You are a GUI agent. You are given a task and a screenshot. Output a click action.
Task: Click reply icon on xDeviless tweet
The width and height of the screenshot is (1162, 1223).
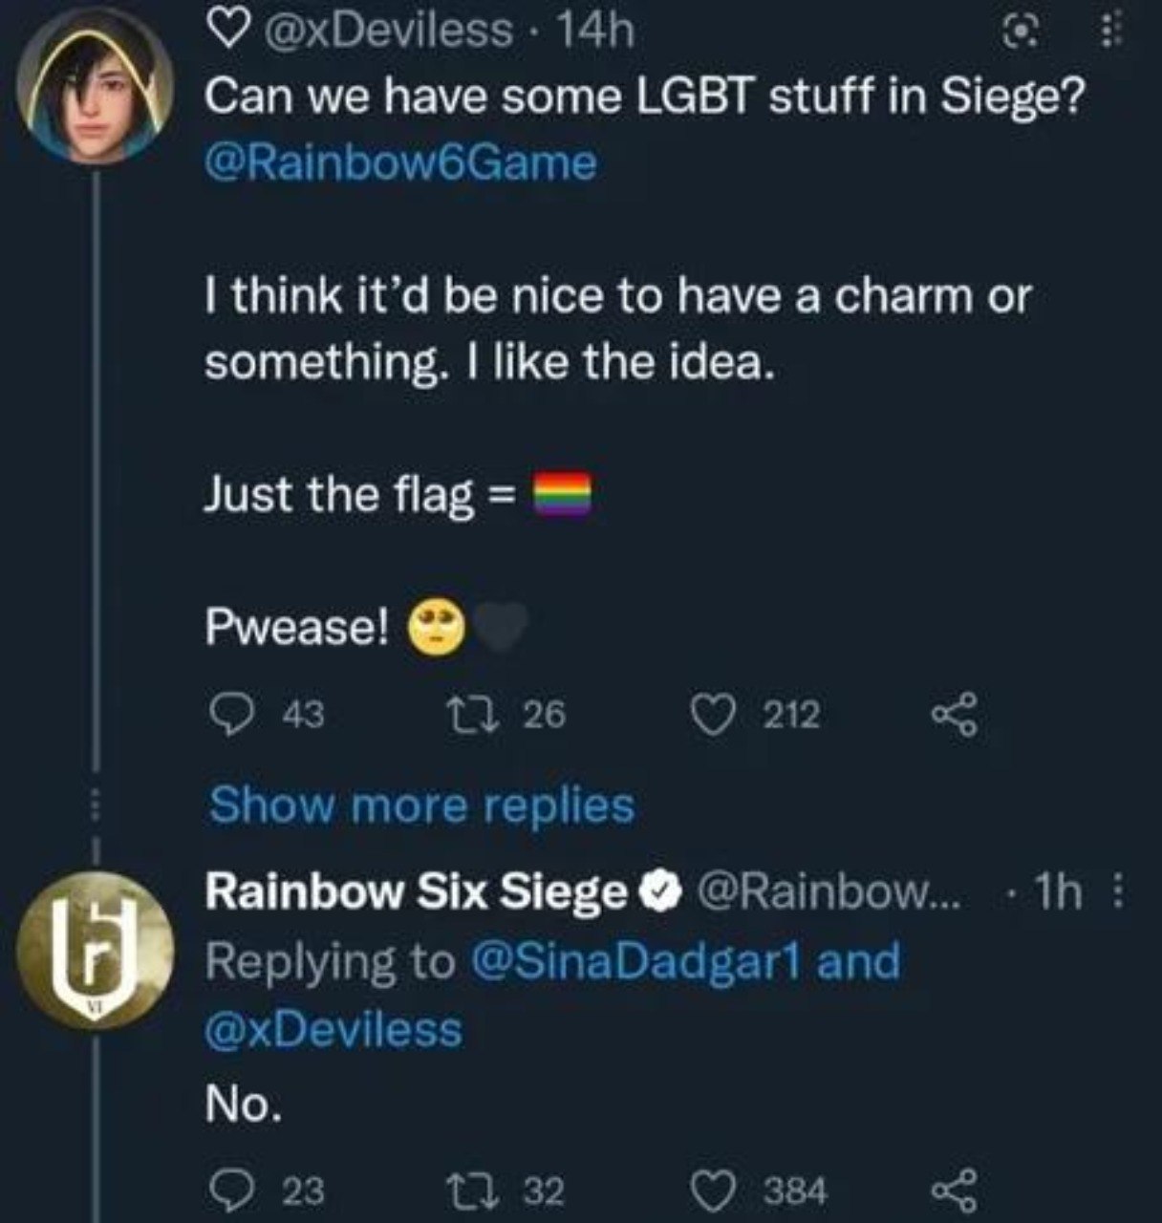coord(229,713)
